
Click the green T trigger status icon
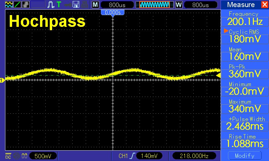coord(59,5)
